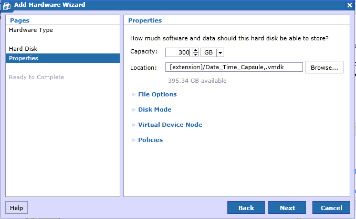The height and width of the screenshot is (219, 356).
Task: Proceed with the Next button
Action: [x=287, y=207]
